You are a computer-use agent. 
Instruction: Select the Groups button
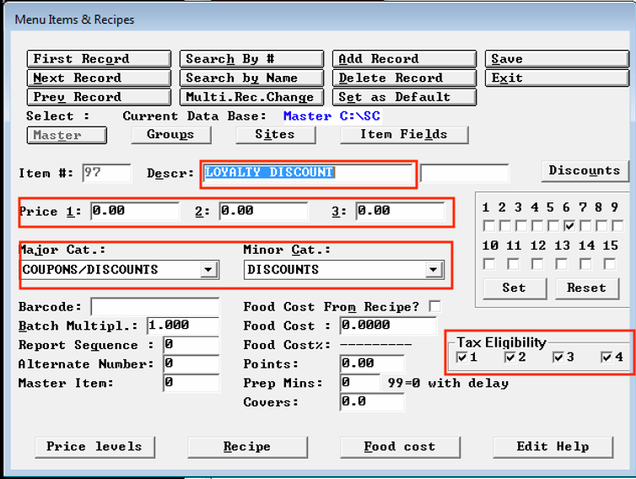(x=171, y=135)
